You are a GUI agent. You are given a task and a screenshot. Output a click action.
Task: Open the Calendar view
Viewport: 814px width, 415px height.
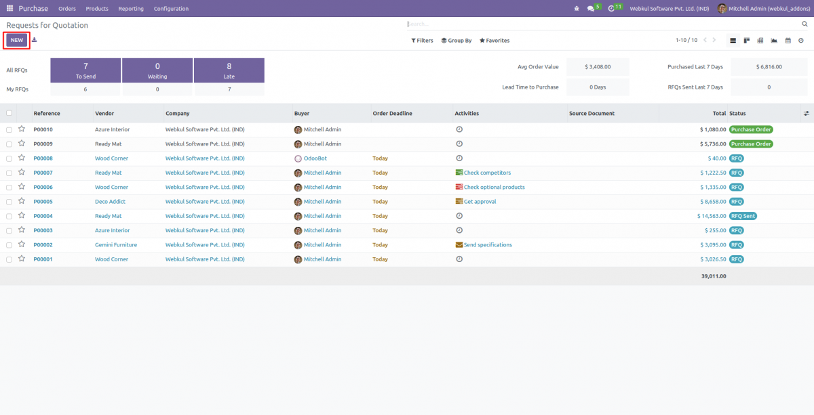click(x=788, y=40)
